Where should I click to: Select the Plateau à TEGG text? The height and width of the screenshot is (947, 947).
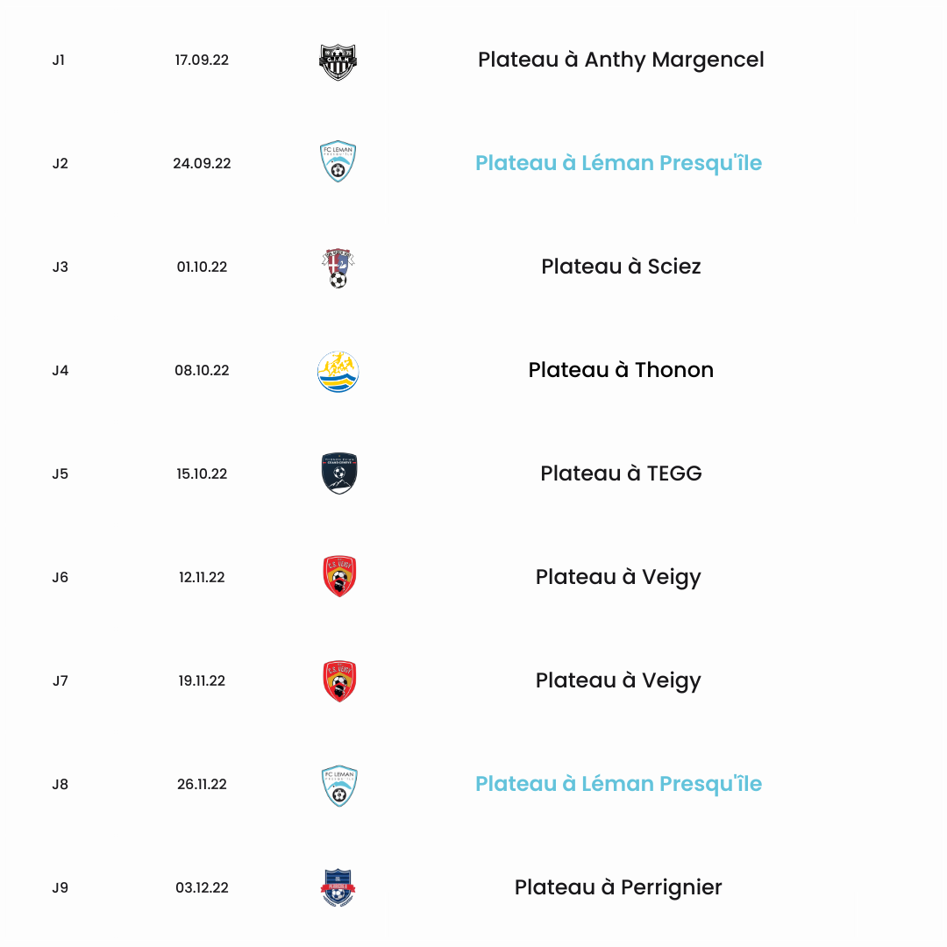[621, 473]
